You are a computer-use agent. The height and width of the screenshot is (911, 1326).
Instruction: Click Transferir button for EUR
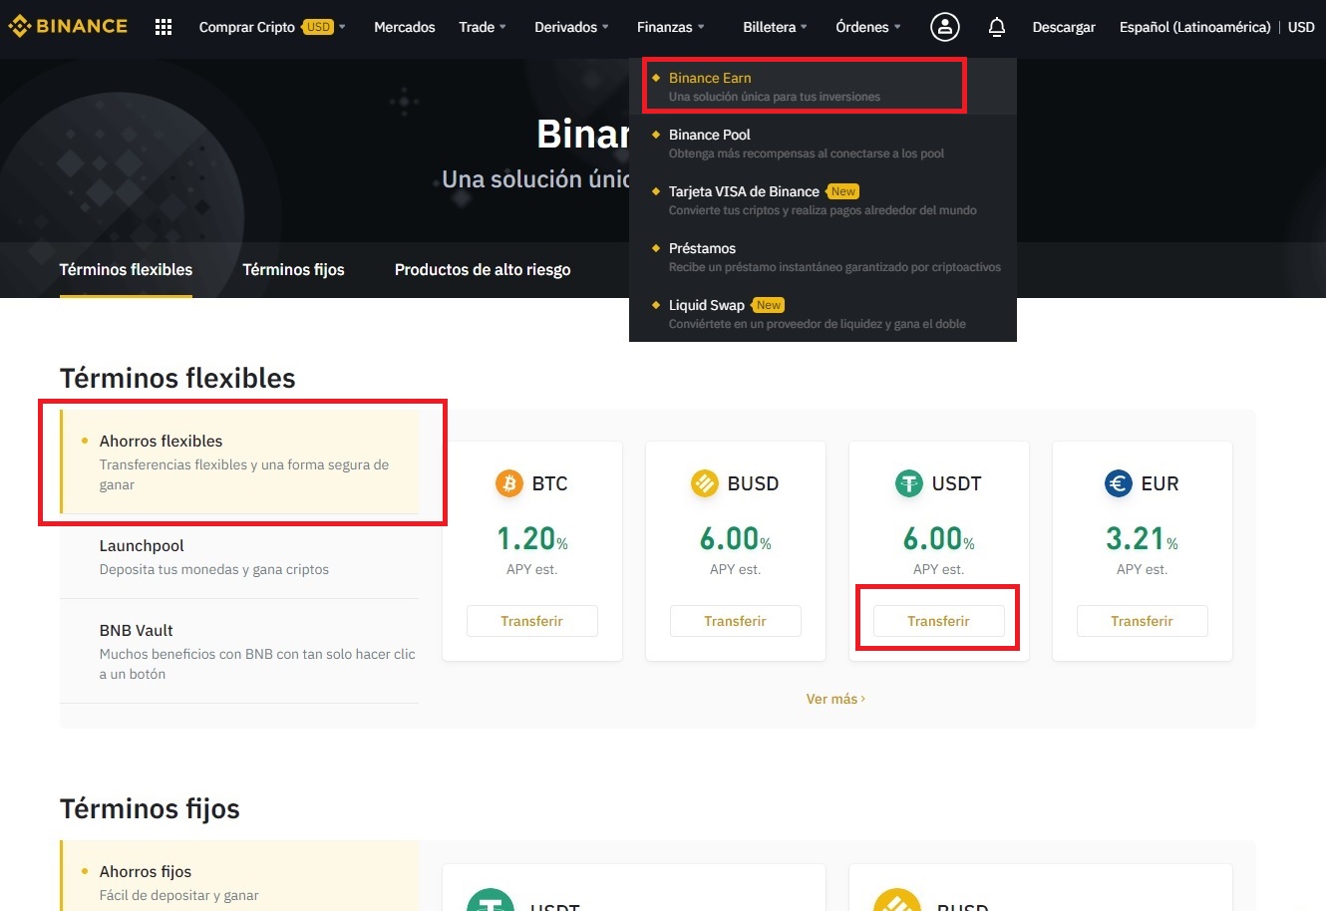click(1143, 621)
